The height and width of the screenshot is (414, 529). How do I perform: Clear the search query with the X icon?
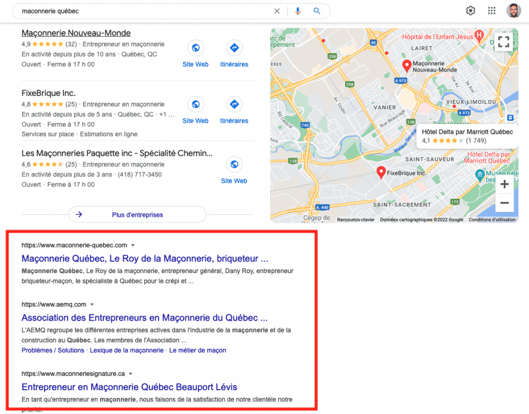click(277, 11)
